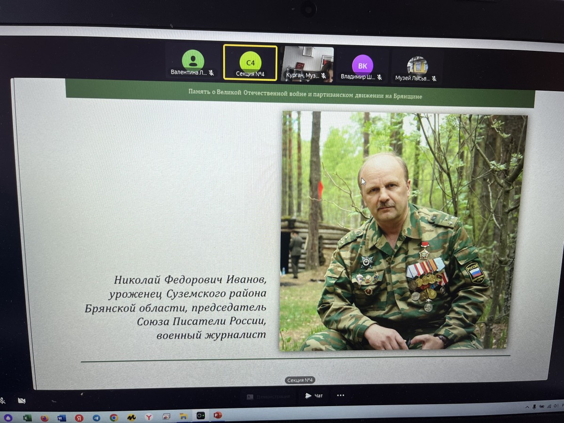Open File Explorer from the taskbar
This screenshot has height=423, width=564.
[183, 416]
